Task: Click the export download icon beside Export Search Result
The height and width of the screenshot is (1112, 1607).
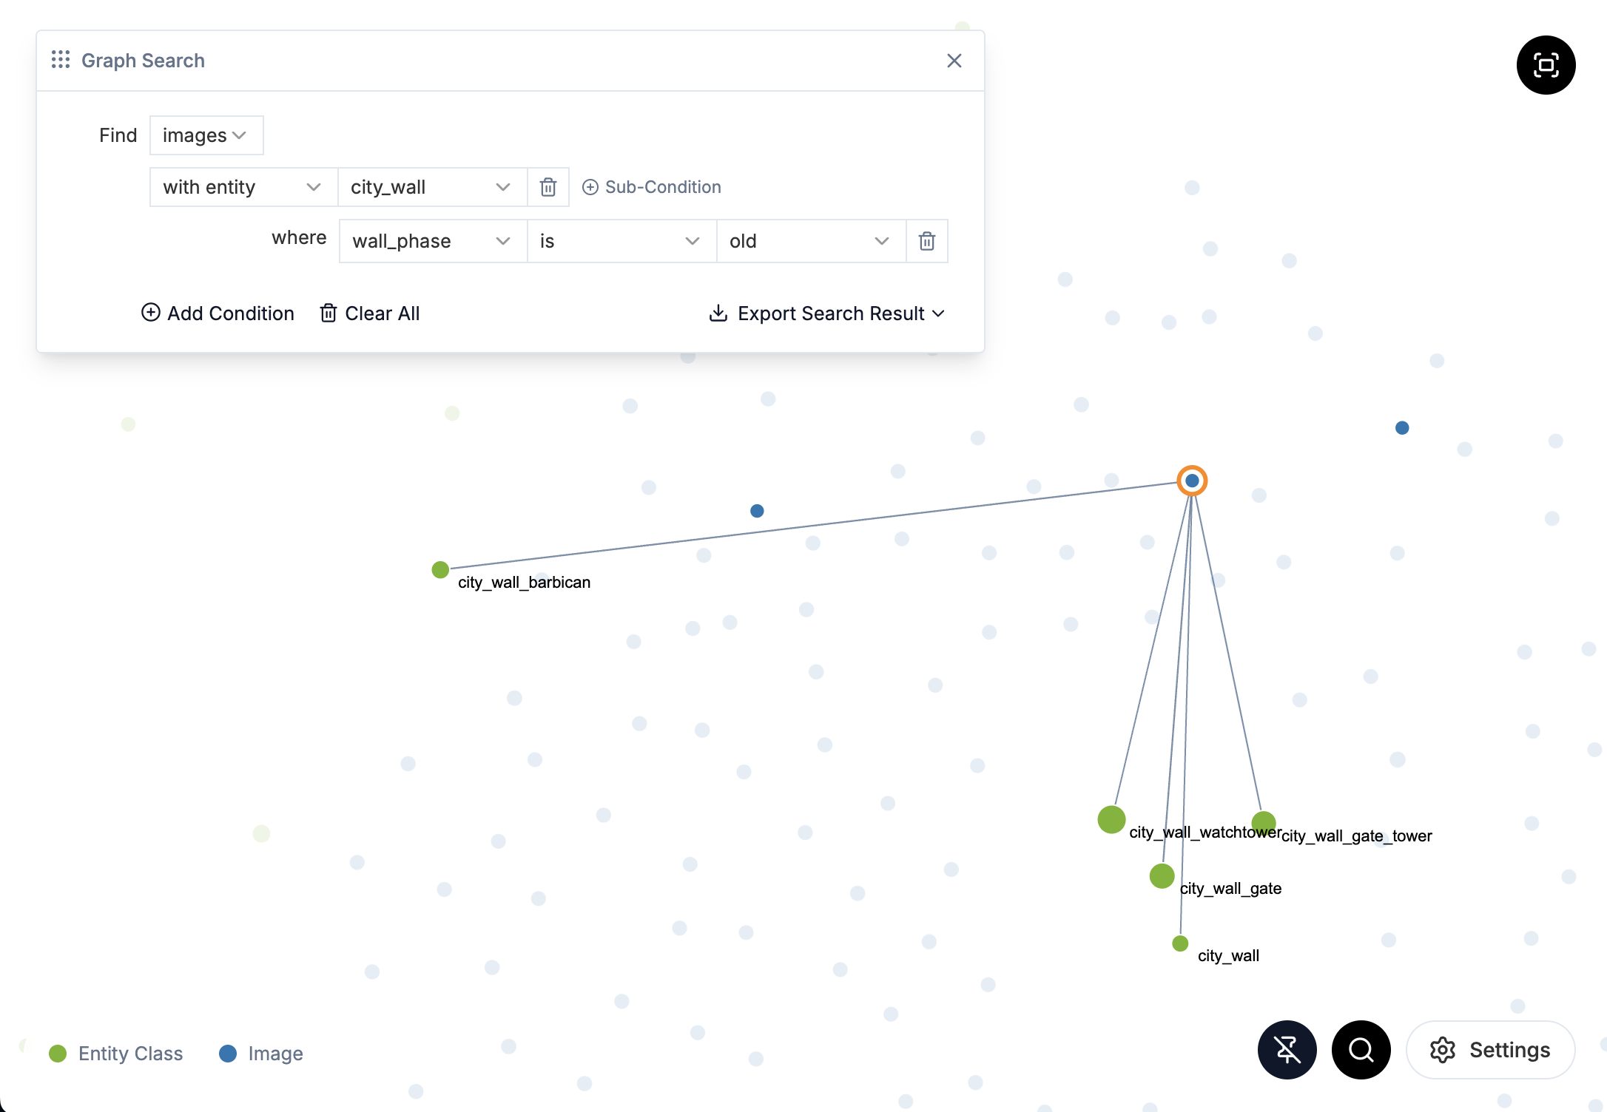Action: pos(718,313)
